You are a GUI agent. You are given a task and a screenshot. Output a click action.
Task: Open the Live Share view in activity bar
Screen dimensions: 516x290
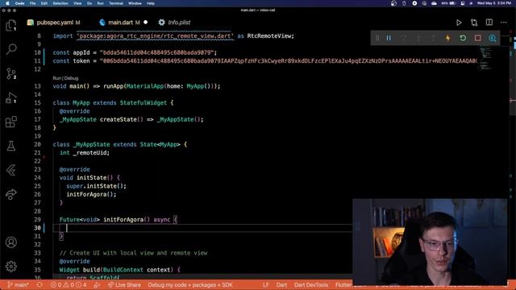pyautogui.click(x=11, y=194)
